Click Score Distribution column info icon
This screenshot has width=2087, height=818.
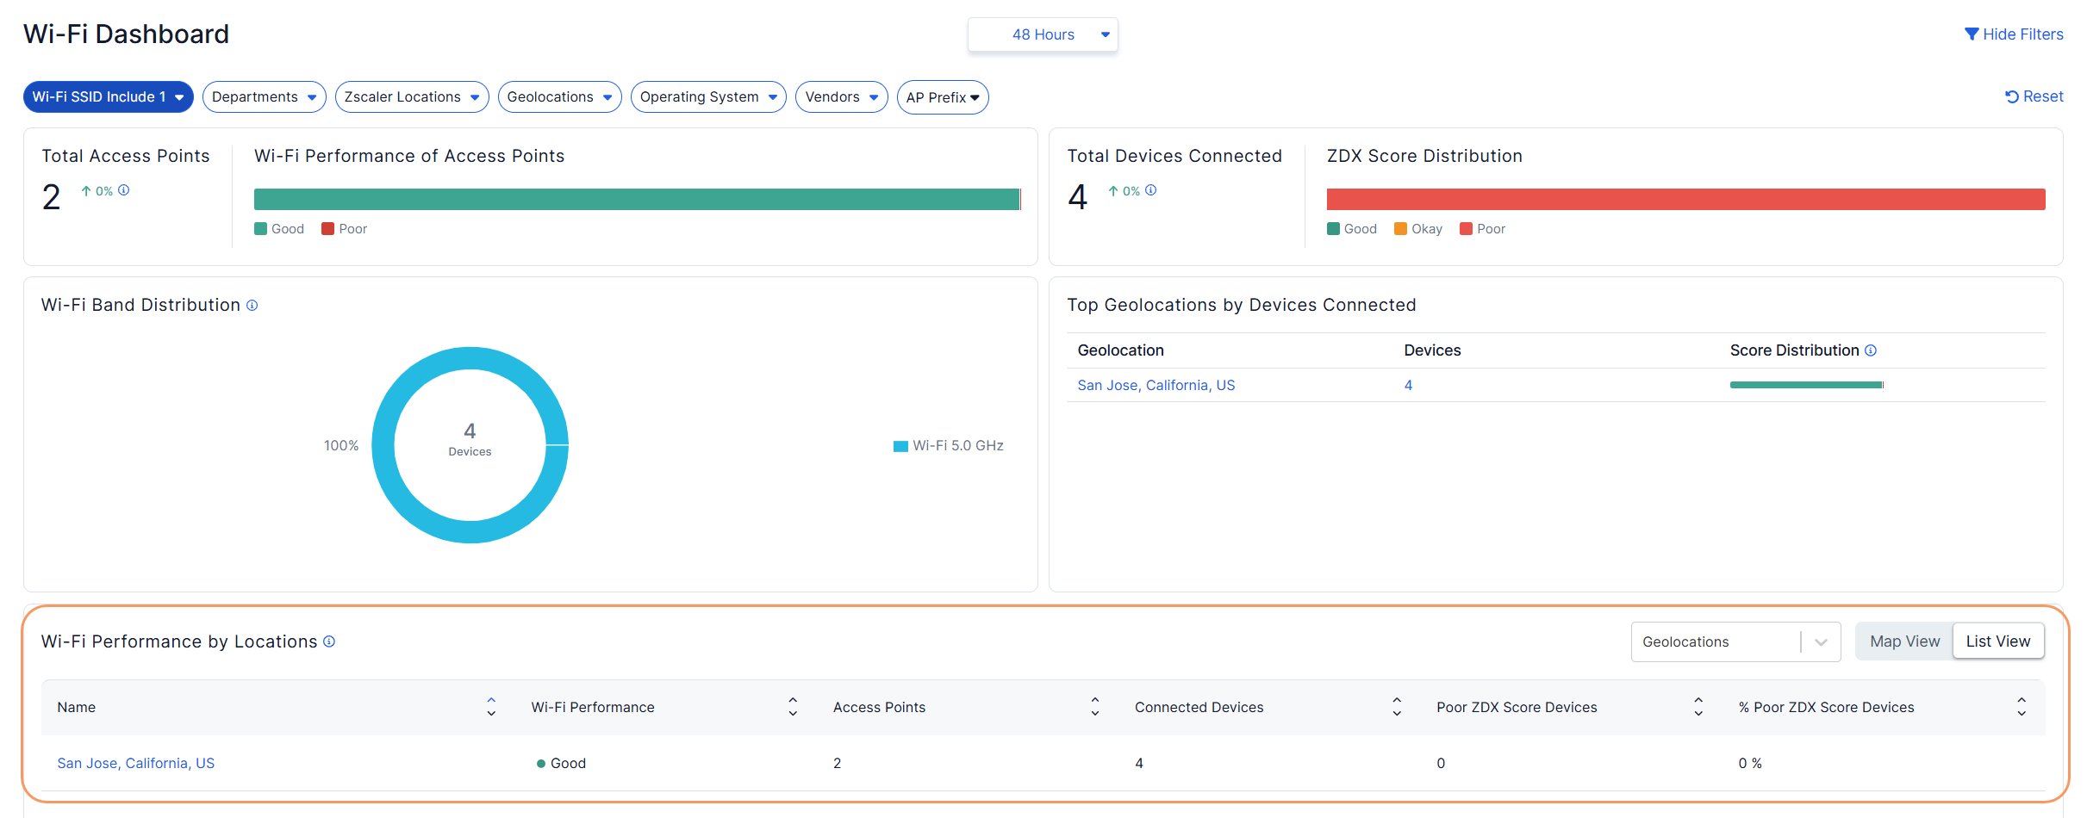[x=1871, y=350]
